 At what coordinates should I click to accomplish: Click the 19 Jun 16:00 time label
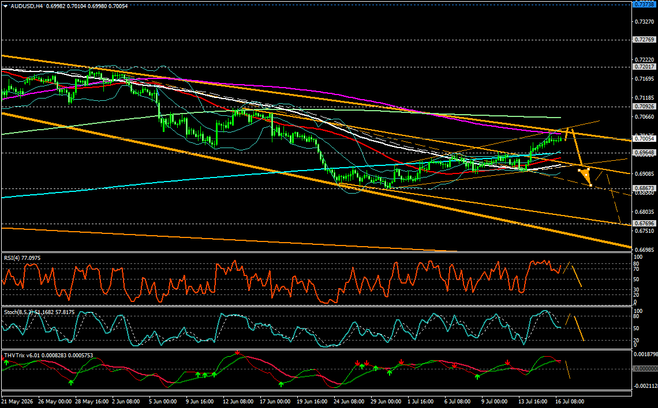(x=312, y=401)
